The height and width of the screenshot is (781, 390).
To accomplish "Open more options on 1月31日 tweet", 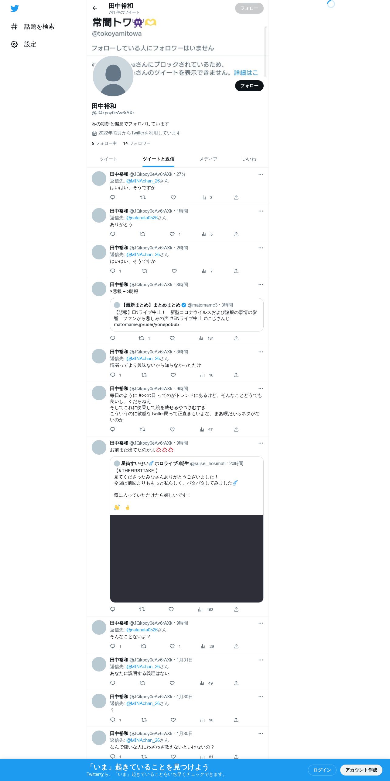I will pyautogui.click(x=261, y=660).
